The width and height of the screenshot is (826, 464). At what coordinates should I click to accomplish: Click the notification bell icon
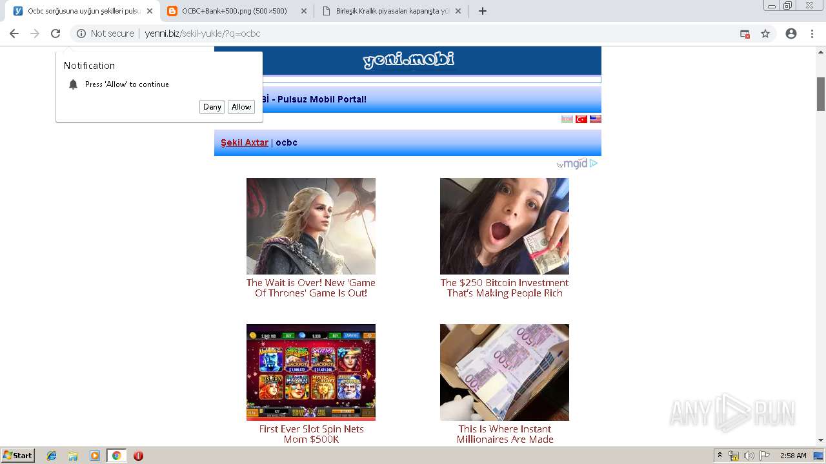coord(73,84)
